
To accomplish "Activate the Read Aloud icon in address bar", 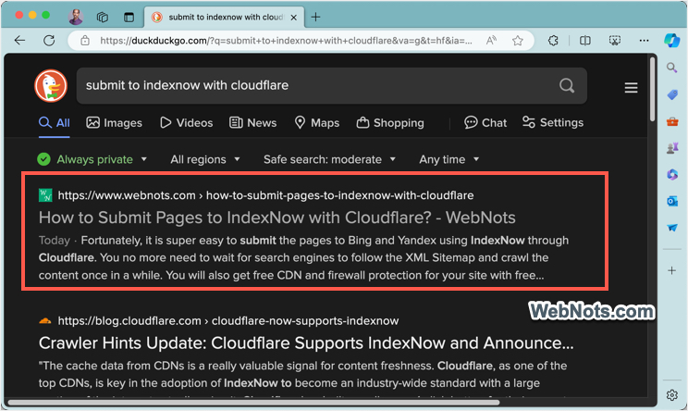I will 491,41.
